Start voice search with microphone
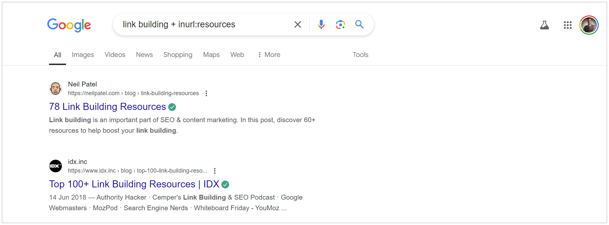 [x=321, y=24]
